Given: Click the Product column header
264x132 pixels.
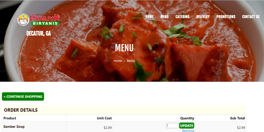Looking at the screenshot, I should (10, 118).
